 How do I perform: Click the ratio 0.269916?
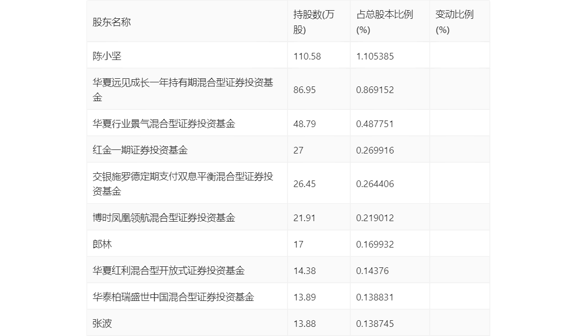tap(375, 150)
